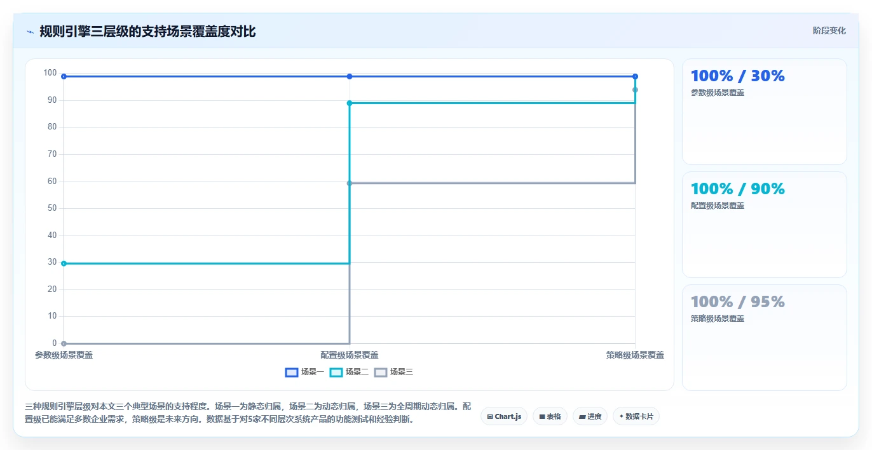Click the 场景二 data point at 30
The image size is (872, 450).
coord(64,263)
